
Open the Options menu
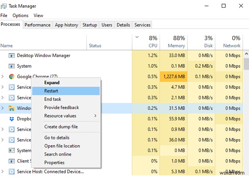(x=20, y=16)
